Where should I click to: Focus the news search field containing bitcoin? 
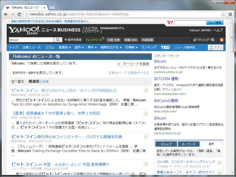(31, 40)
